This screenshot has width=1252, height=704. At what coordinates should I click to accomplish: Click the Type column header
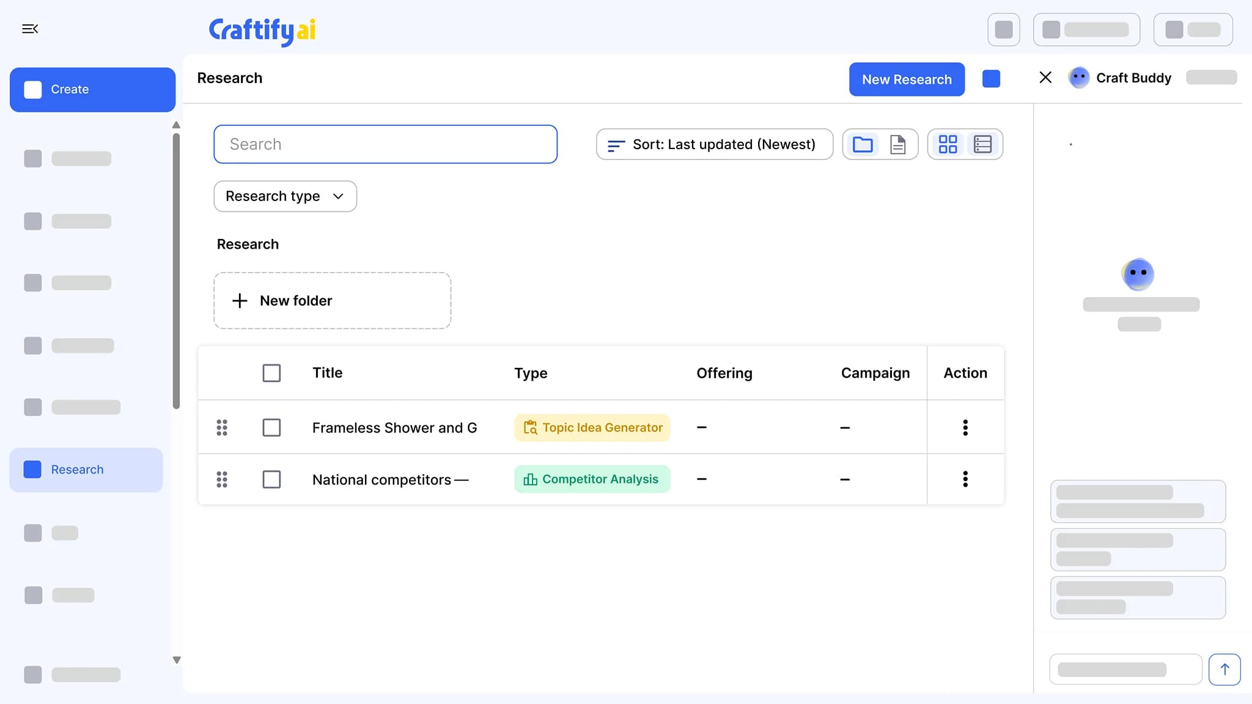tap(531, 373)
